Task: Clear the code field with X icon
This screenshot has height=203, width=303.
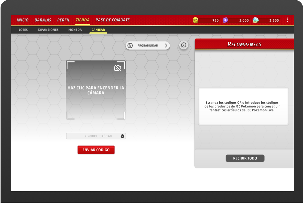Action: pyautogui.click(x=122, y=136)
